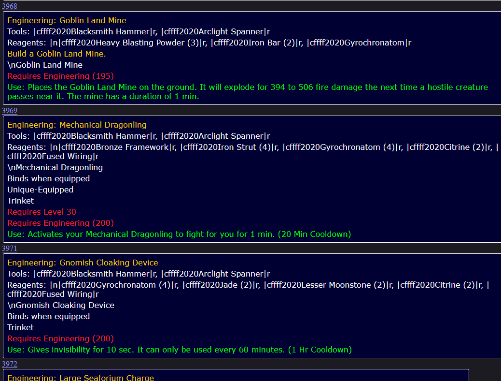Click the '\nMechanical Dragonling' line
This screenshot has height=381, width=501.
pos(55,167)
